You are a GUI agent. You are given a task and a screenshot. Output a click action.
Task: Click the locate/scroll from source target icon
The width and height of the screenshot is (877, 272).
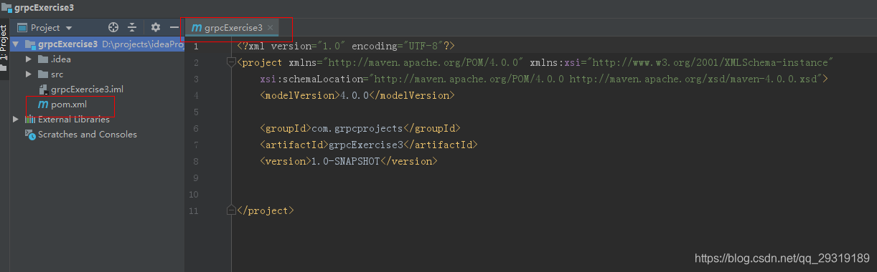click(113, 27)
